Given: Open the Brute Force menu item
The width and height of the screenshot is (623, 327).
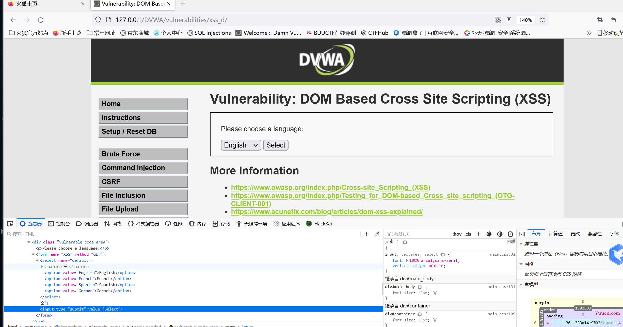Looking at the screenshot, I should [x=143, y=154].
